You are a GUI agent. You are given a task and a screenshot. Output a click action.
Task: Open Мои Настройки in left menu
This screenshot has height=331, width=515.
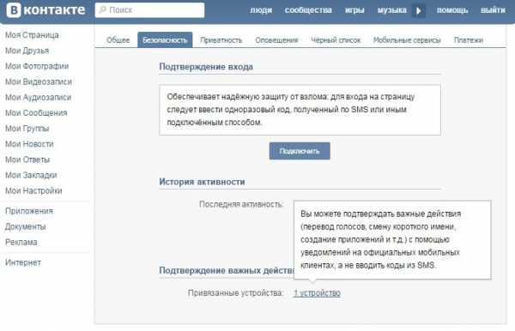click(33, 190)
